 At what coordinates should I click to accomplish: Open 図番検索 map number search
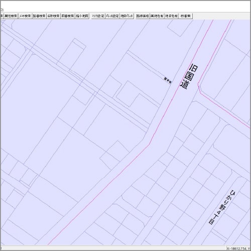(x=68, y=16)
